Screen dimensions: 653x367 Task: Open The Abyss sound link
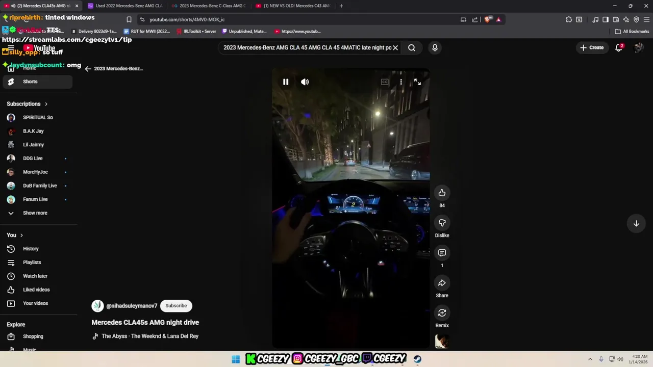pyautogui.click(x=150, y=336)
